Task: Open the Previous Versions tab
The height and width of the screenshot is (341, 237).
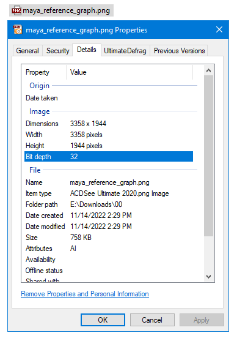Action: [179, 51]
